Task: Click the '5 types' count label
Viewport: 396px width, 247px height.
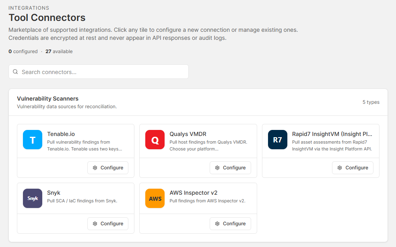Action: [371, 102]
